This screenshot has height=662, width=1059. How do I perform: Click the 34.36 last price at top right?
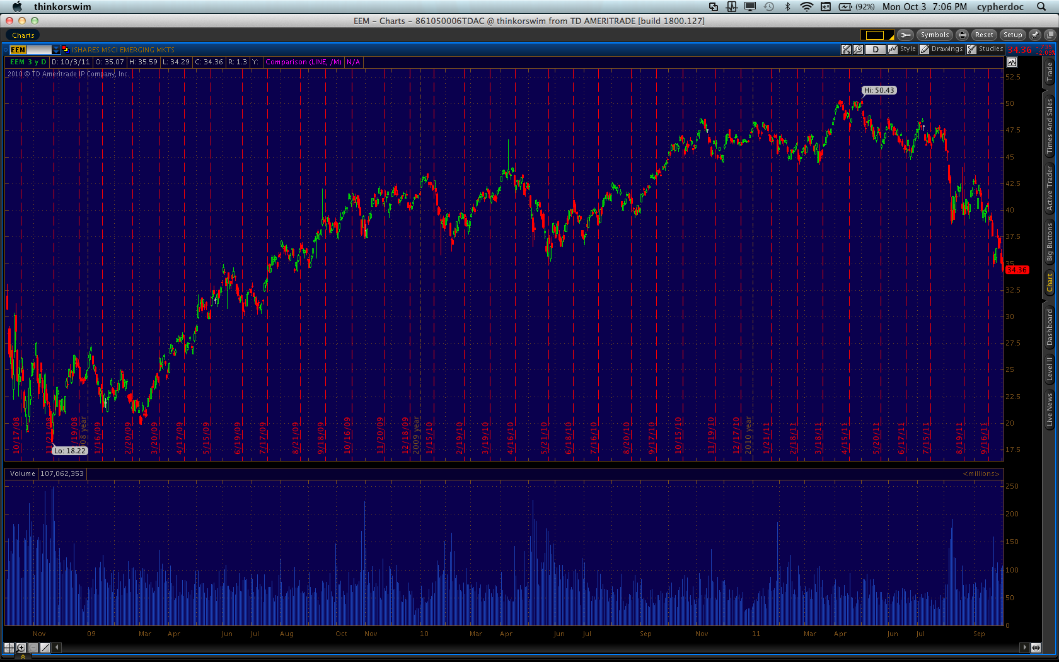1019,50
